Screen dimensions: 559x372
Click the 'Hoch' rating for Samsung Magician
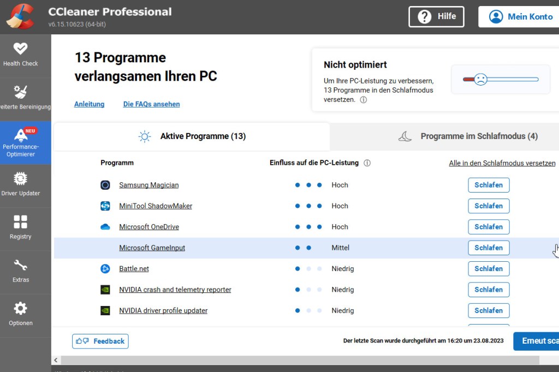[340, 185]
